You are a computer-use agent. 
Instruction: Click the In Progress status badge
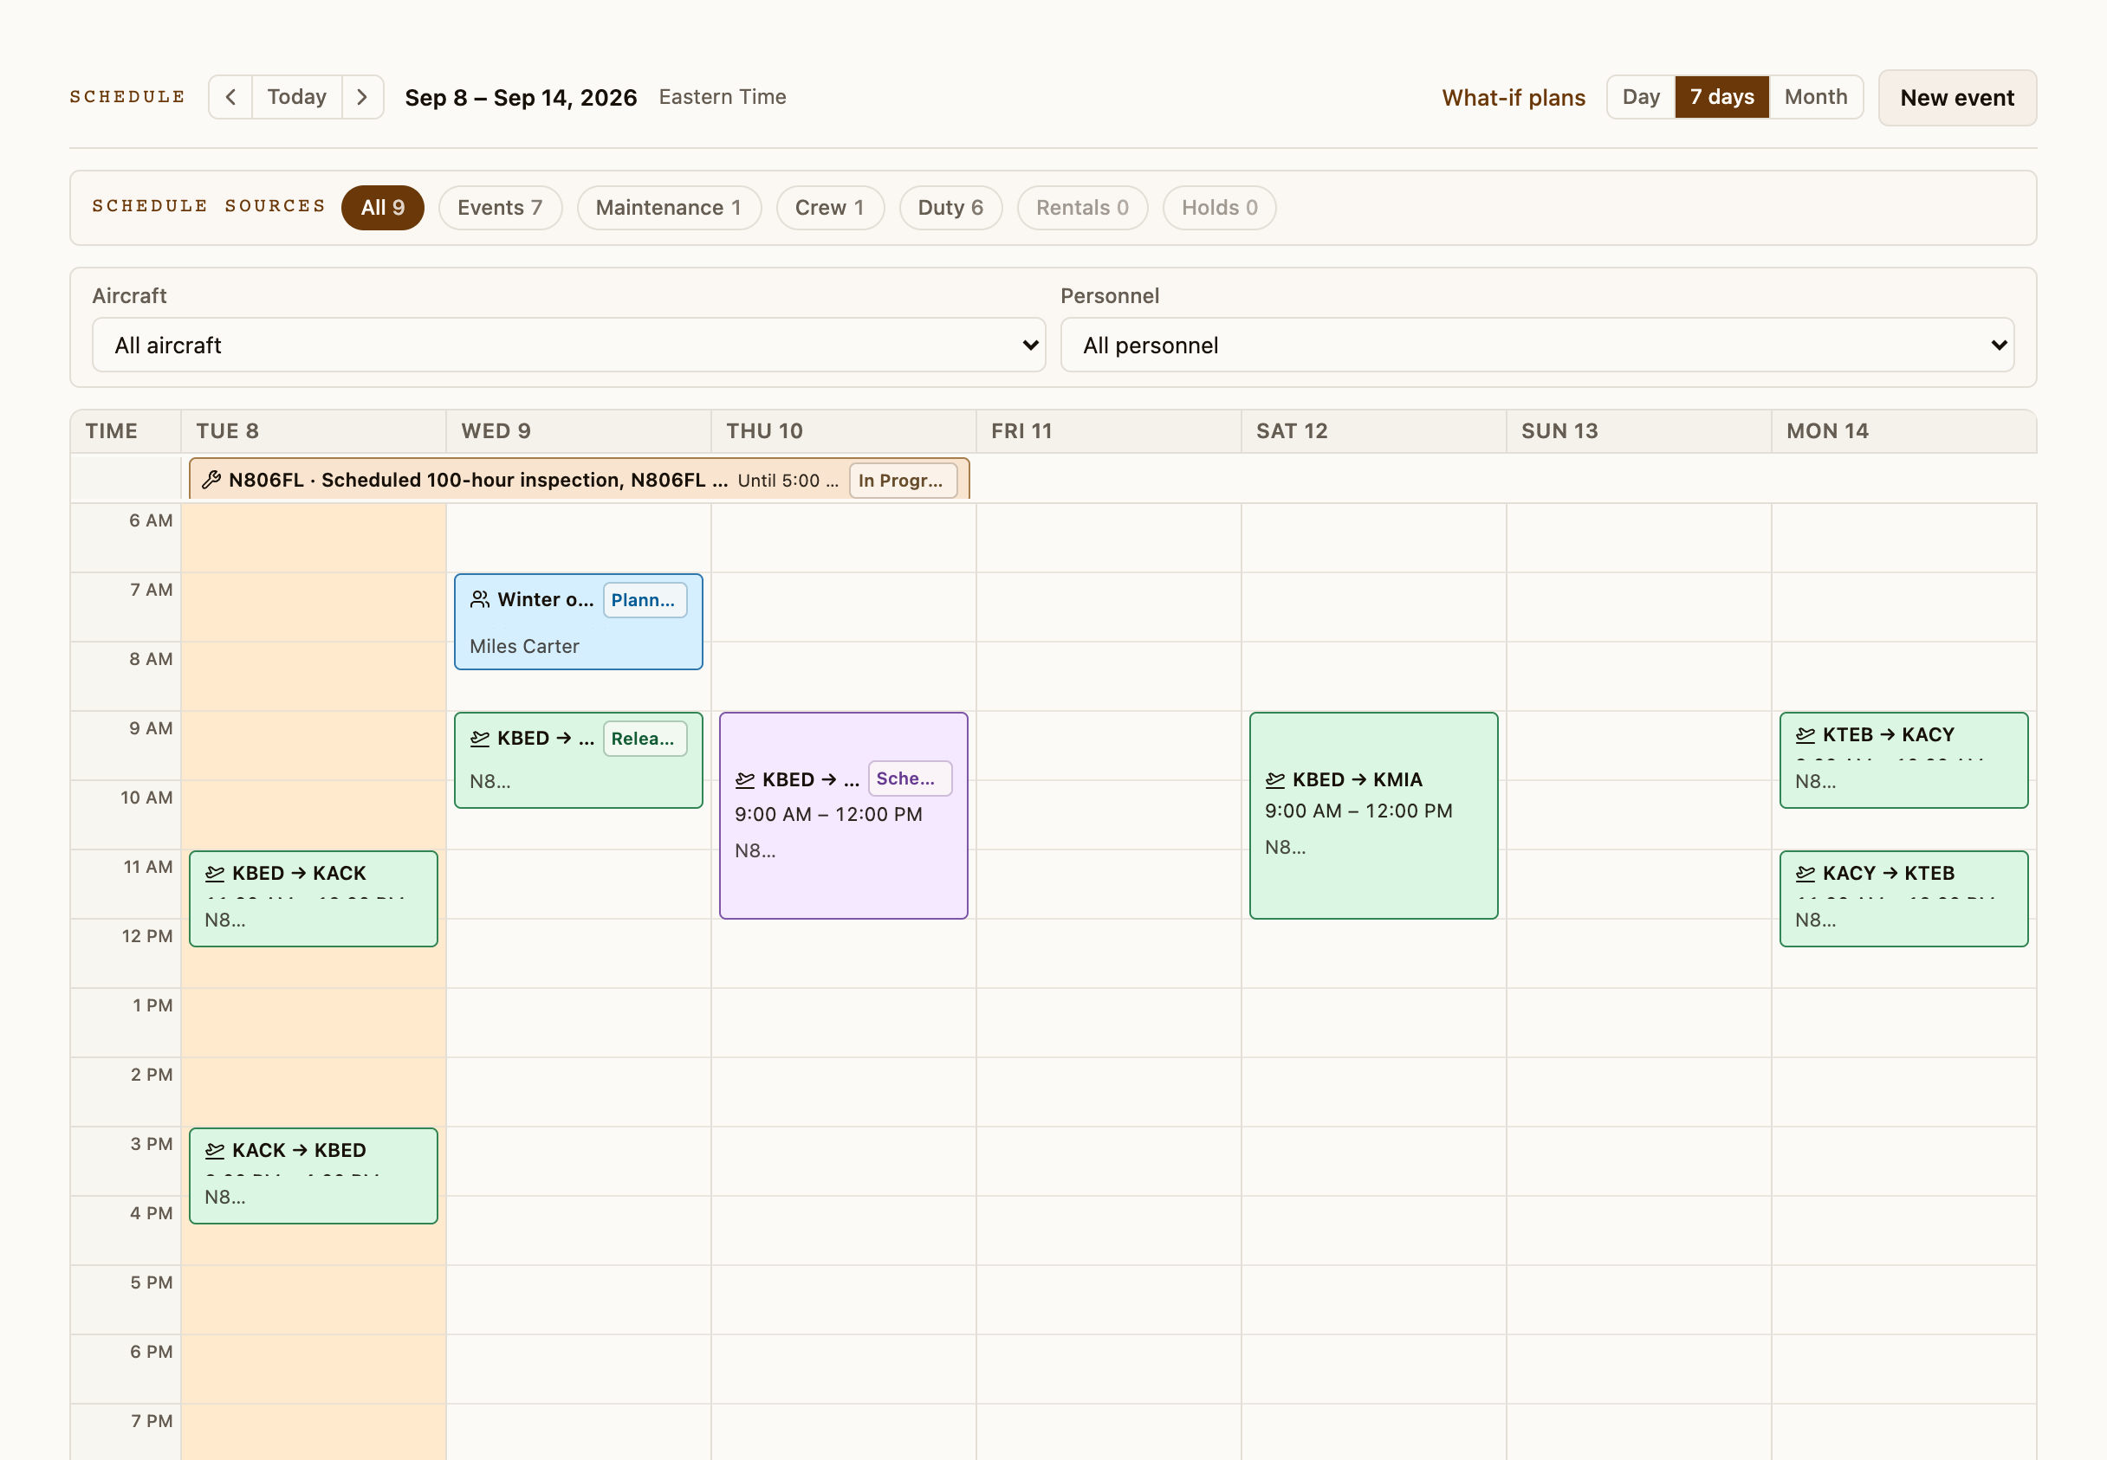903,481
